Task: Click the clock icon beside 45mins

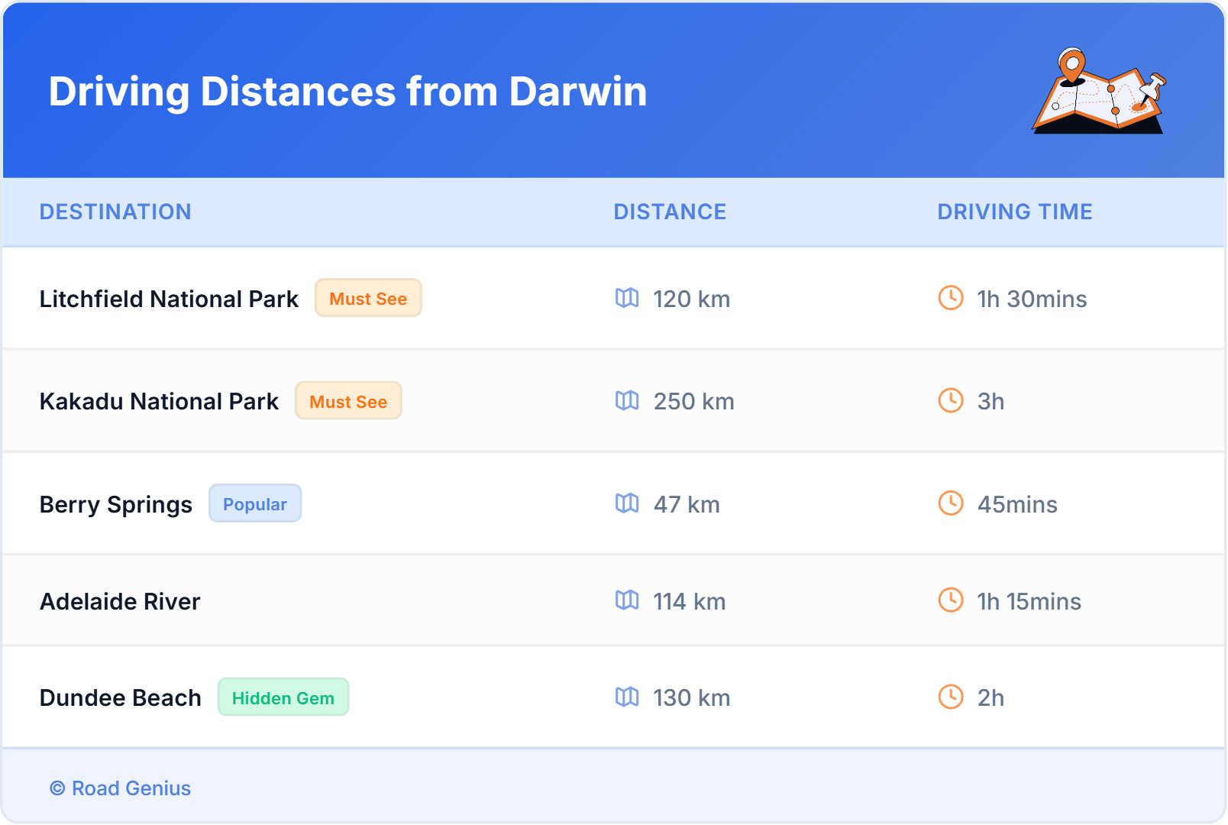Action: (x=950, y=503)
